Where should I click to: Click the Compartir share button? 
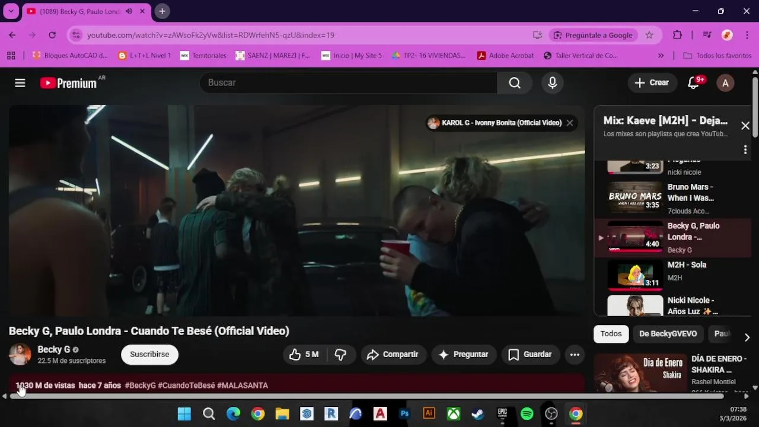393,355
